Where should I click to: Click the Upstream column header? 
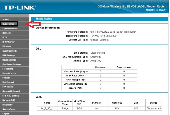click(101, 67)
